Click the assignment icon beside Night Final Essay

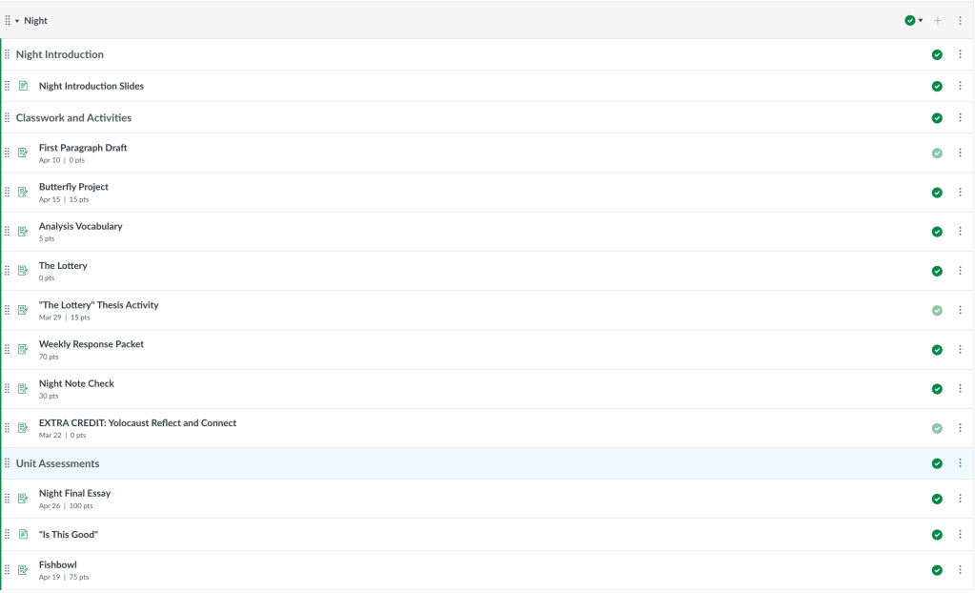[x=24, y=499]
